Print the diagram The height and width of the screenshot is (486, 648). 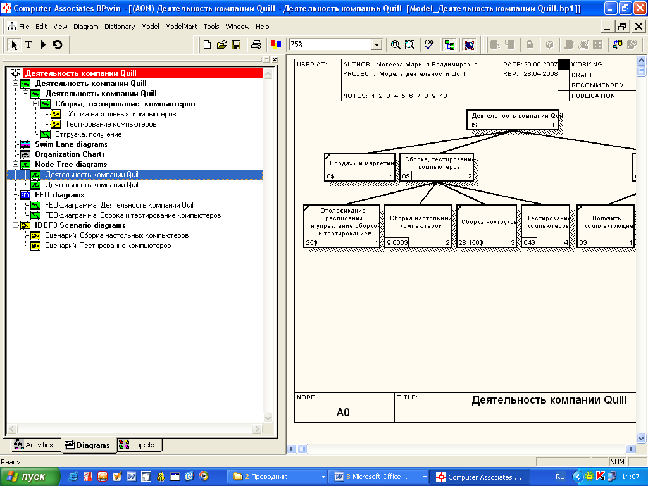(x=256, y=45)
